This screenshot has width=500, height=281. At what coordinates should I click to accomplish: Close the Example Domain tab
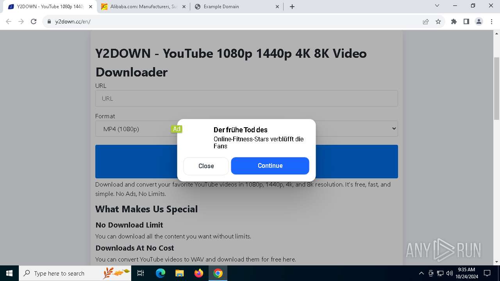click(x=277, y=7)
